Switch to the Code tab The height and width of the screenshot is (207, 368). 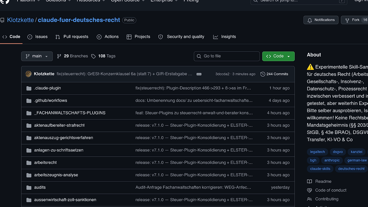pos(11,37)
